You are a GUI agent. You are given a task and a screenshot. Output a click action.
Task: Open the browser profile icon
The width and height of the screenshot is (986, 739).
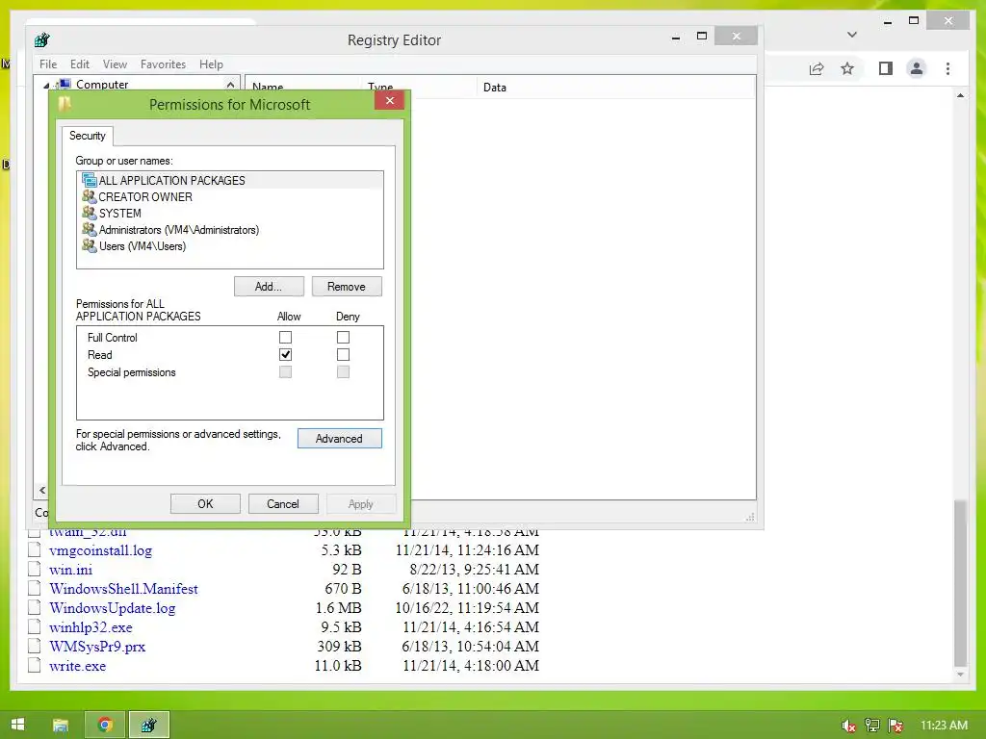tap(917, 68)
